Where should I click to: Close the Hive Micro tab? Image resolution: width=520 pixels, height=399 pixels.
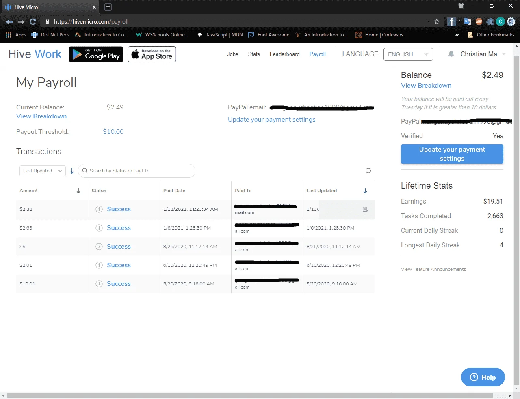coord(94,7)
